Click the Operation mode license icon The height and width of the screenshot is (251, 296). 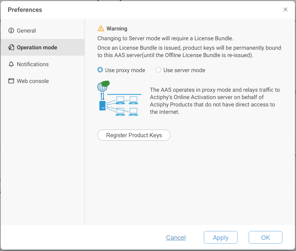11,47
